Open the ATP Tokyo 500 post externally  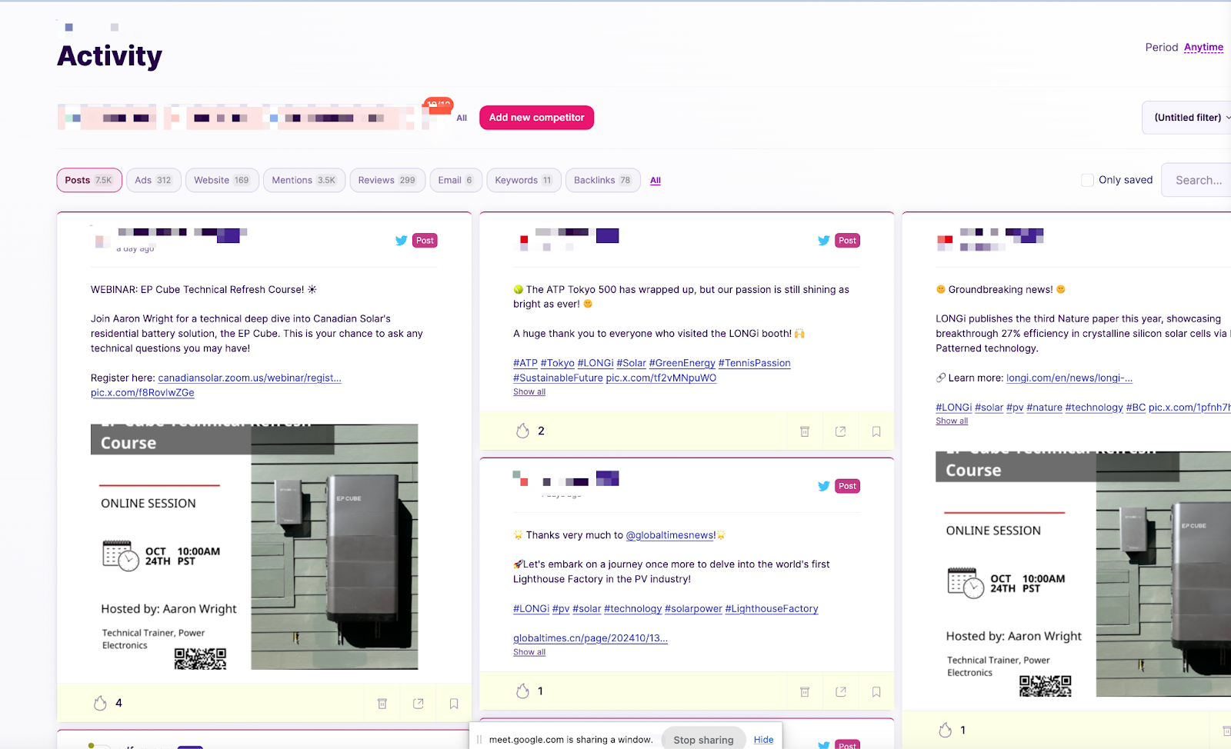841,431
